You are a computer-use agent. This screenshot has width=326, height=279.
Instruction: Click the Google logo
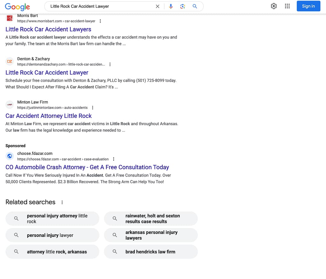click(18, 7)
